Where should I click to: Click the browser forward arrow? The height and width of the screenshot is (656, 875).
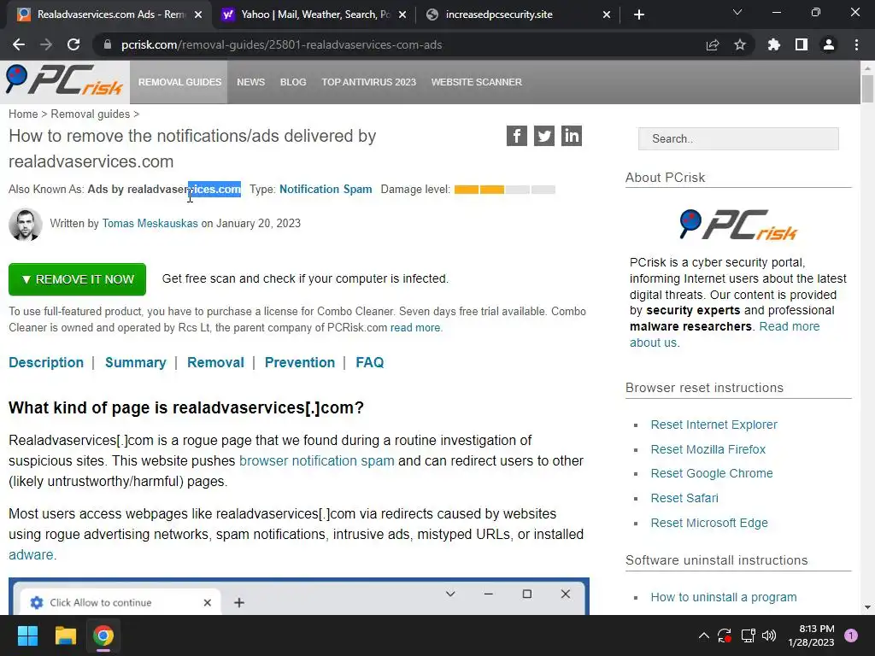click(46, 44)
